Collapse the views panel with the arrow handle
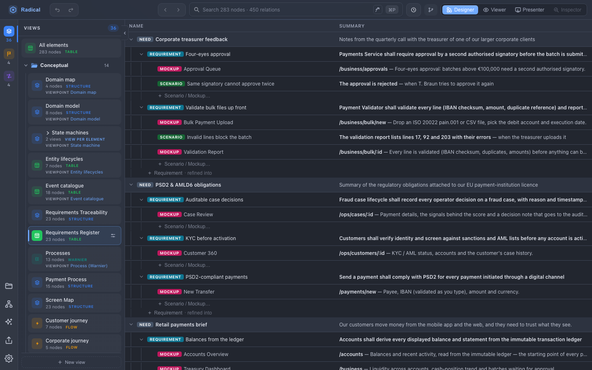Viewport: 592px width, 370px height. 125,33
